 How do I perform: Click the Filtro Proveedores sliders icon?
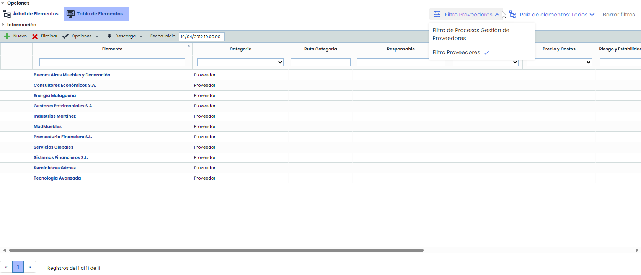pos(437,15)
